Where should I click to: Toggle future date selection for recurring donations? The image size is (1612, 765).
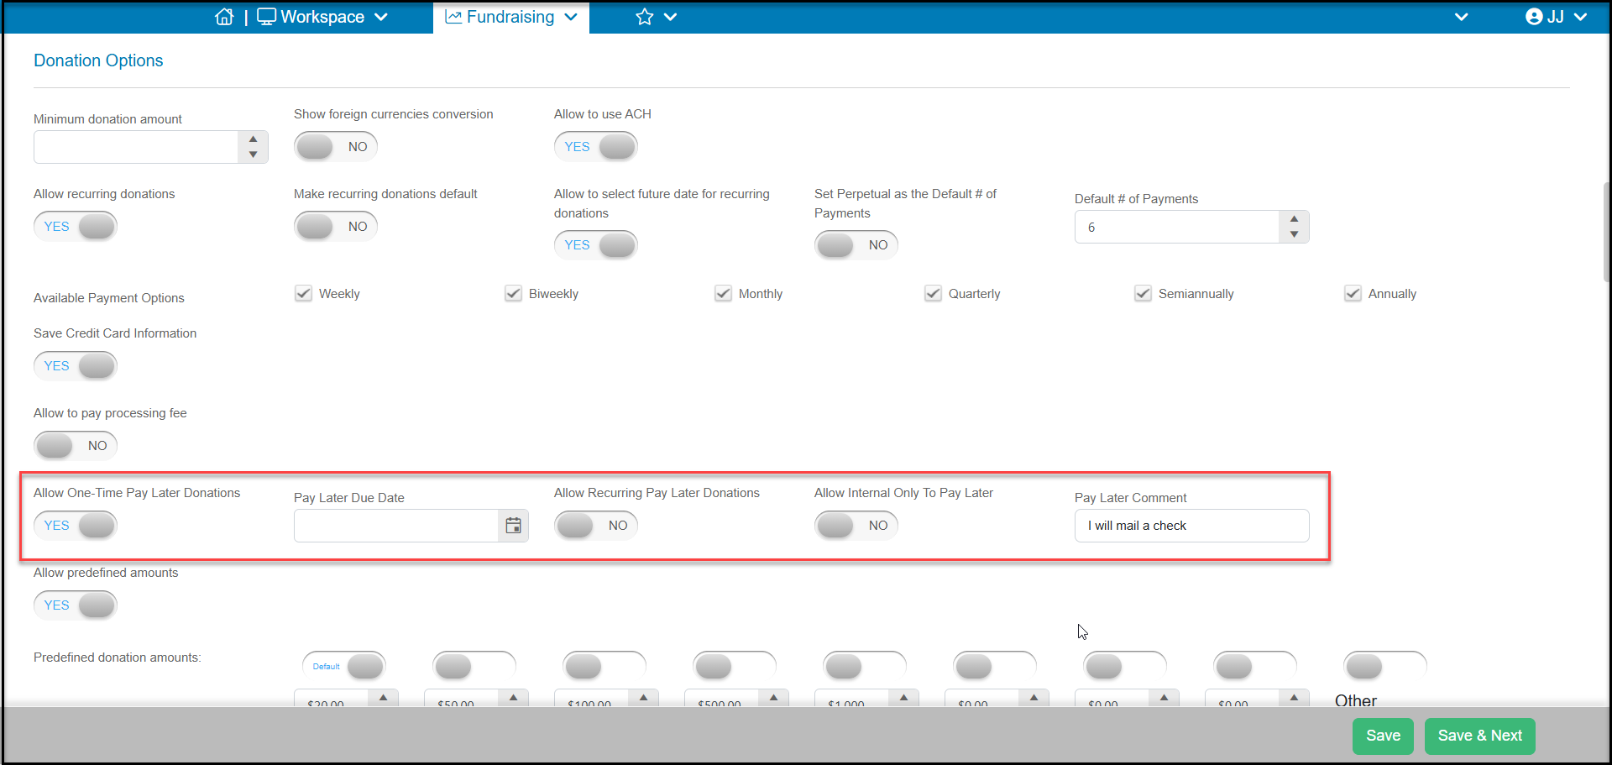tap(596, 245)
